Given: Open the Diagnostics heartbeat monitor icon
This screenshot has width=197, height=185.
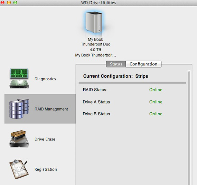Looking at the screenshot, I should click(x=19, y=78).
